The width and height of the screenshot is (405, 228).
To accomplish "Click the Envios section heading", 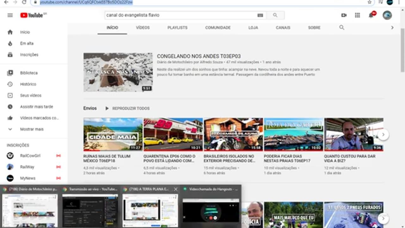I will (x=90, y=108).
